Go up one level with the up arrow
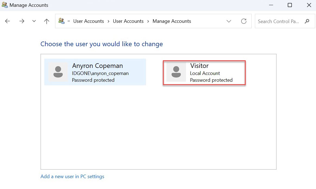The height and width of the screenshot is (189, 316). click(46, 21)
